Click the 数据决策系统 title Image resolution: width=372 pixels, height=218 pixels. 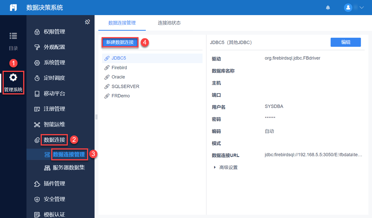tap(45, 8)
